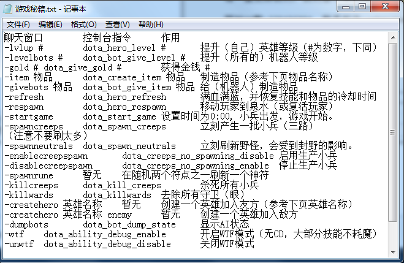Open the 文件(F) menu
This screenshot has width=404, height=263.
click(x=18, y=25)
